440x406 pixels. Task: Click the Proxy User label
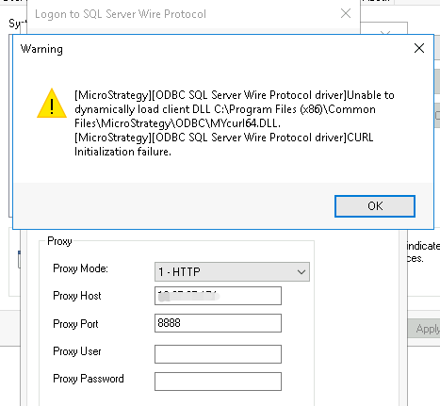point(77,351)
